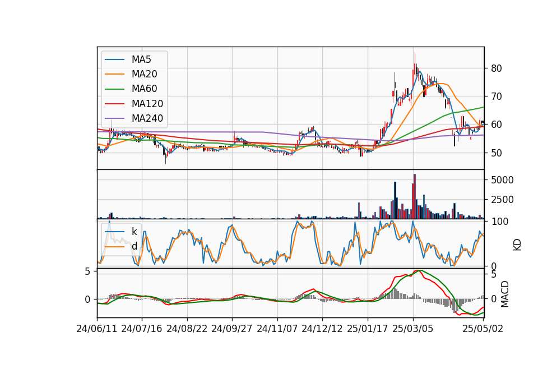The width and height of the screenshot is (538, 387).
Task: Click the KD axis title
Action: coord(517,245)
